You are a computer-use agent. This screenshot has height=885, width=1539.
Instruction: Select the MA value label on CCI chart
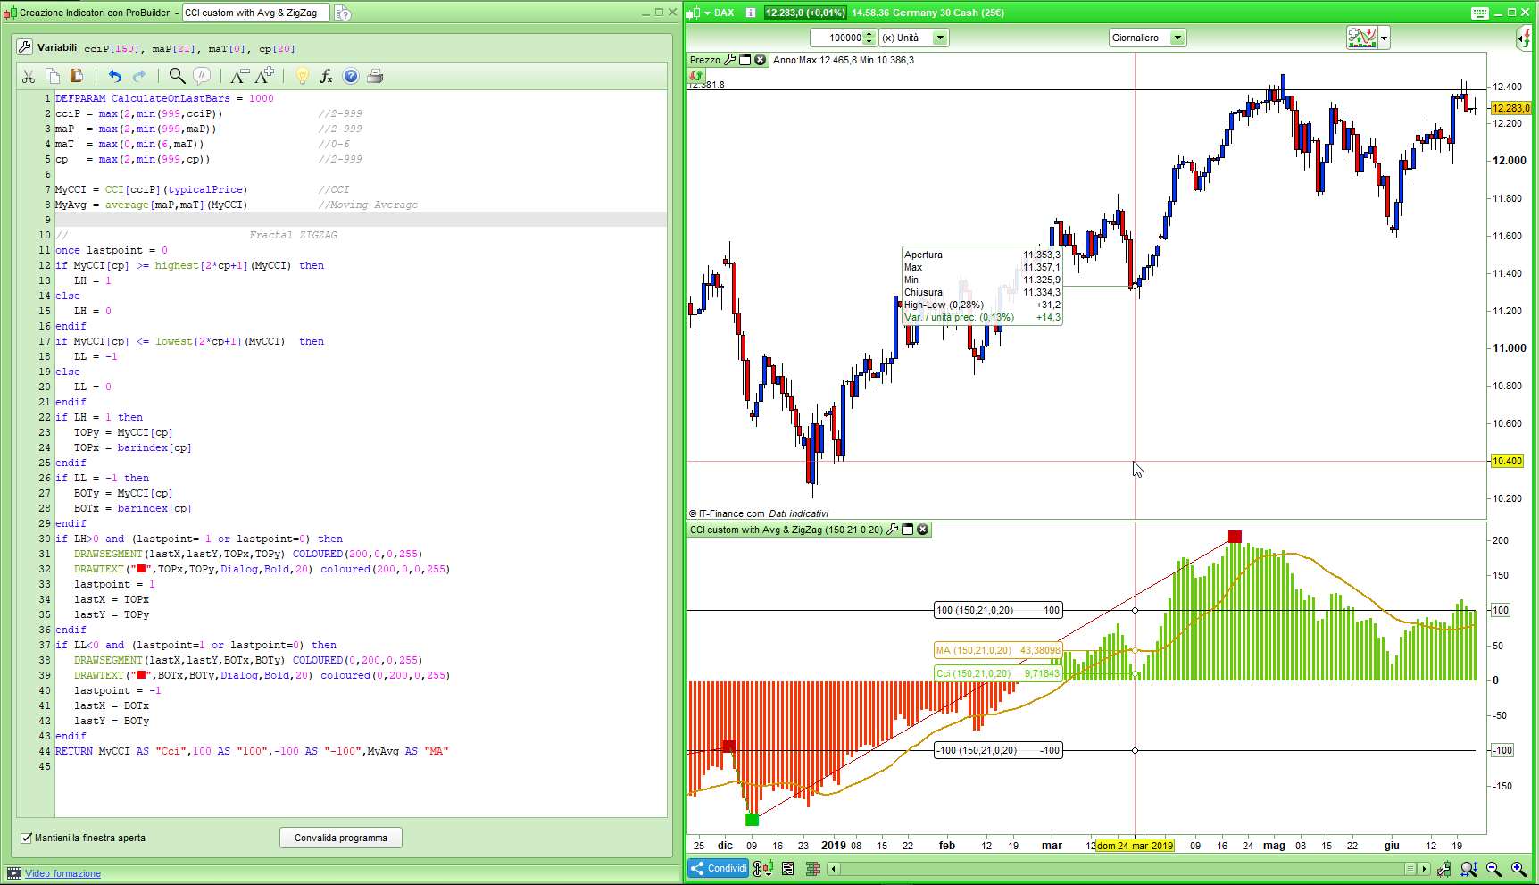tap(998, 650)
